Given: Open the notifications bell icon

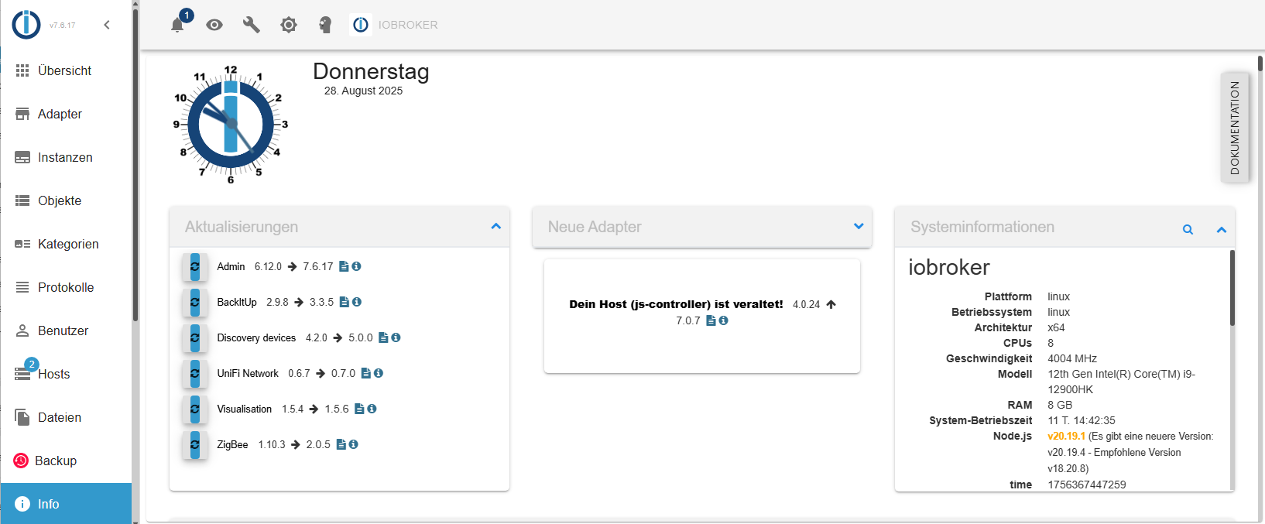Looking at the screenshot, I should point(177,25).
